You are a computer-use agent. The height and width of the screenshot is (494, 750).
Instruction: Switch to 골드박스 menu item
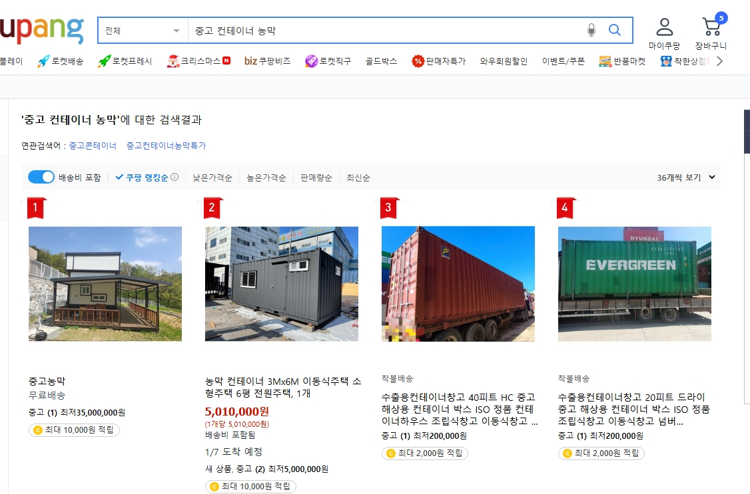[x=380, y=61]
